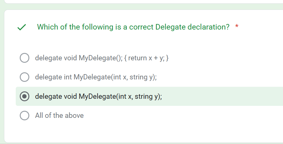Click empty green highlight right of selected answer

[222, 96]
